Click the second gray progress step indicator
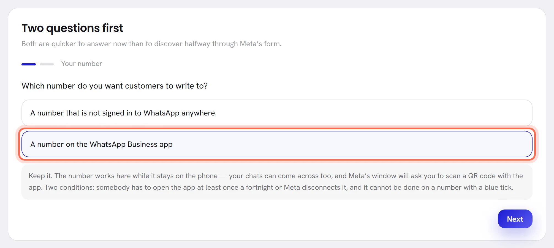This screenshot has width=554, height=248. tap(47, 64)
